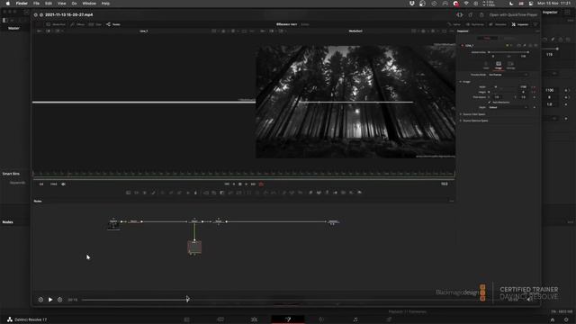Toggle the Nodes button beside Clips
The width and height of the screenshot is (576, 324).
[113, 24]
